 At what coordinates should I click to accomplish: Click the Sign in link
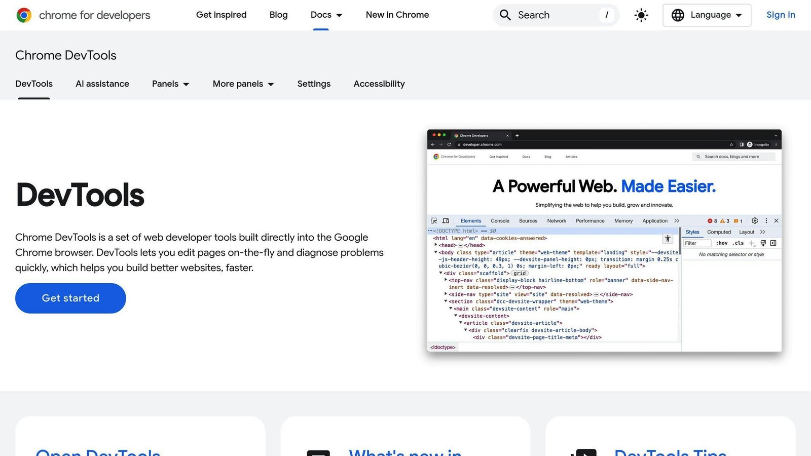point(781,15)
